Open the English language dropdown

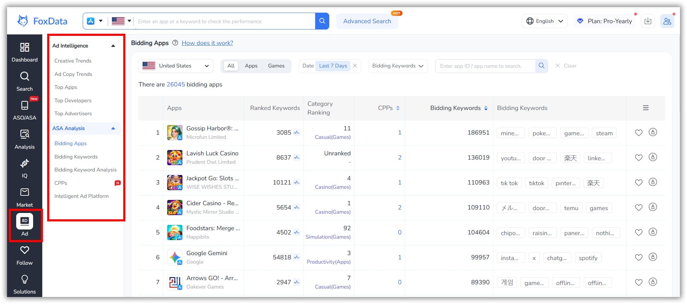tap(544, 21)
